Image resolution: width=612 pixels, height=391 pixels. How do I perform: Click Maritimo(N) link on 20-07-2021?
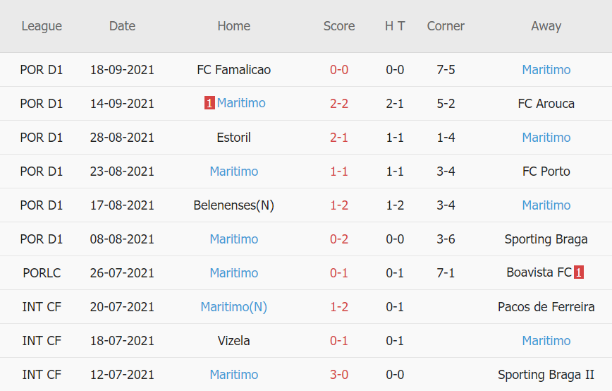point(233,307)
